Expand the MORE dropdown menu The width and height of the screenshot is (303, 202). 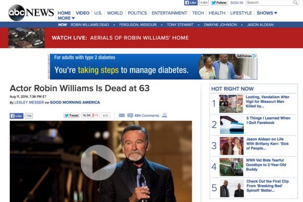coord(66,18)
